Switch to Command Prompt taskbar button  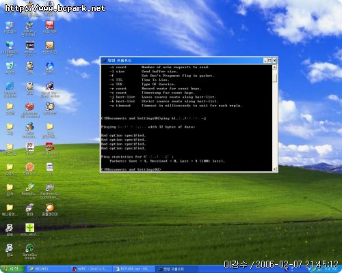click(x=176, y=269)
